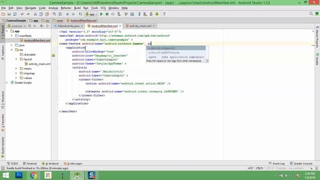Click the Open folder toolbar icon
The height and width of the screenshot is (180, 320).
point(3,14)
